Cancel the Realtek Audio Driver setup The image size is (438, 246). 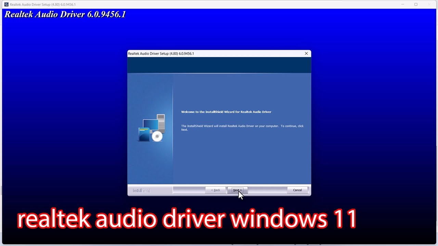click(x=297, y=190)
